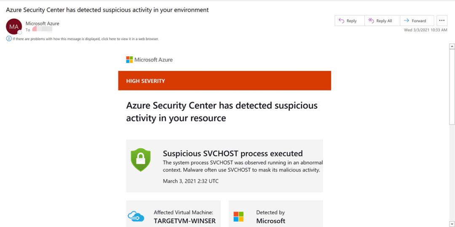This screenshot has height=227, width=455.
Task: Select the TARGETVM-WINSER machine name
Action: click(185, 221)
